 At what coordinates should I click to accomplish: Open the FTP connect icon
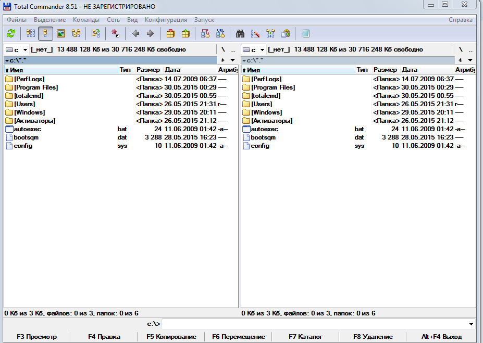click(205, 33)
